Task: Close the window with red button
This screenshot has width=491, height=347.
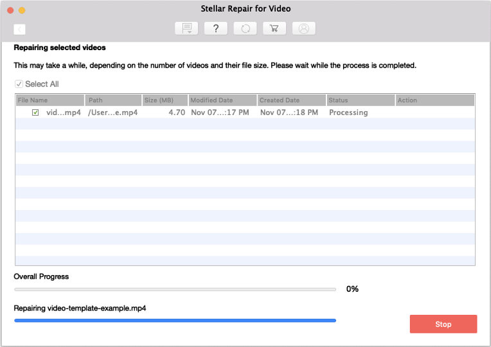Action: [x=10, y=10]
